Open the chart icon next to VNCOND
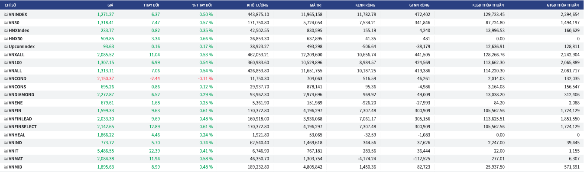The width and height of the screenshot is (584, 172). click(x=6, y=78)
